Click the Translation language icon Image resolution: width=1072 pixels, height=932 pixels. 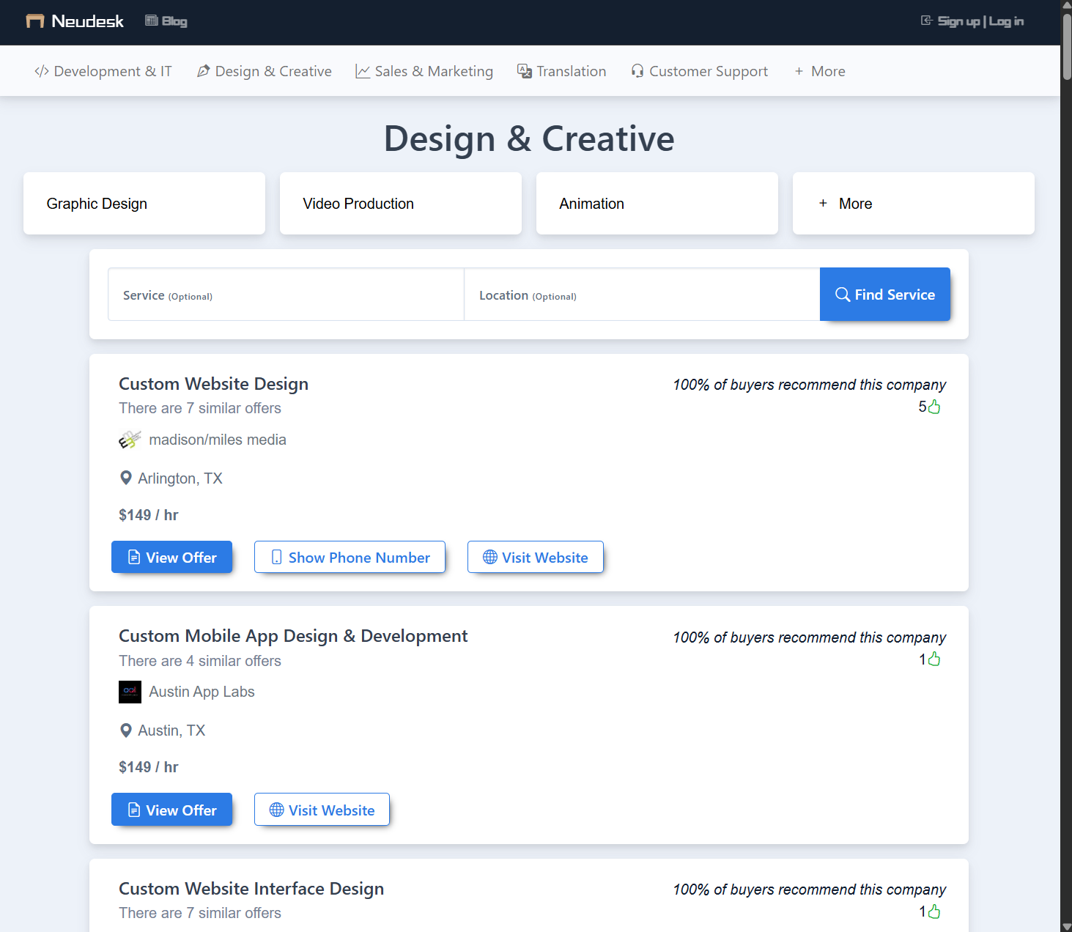(x=524, y=70)
